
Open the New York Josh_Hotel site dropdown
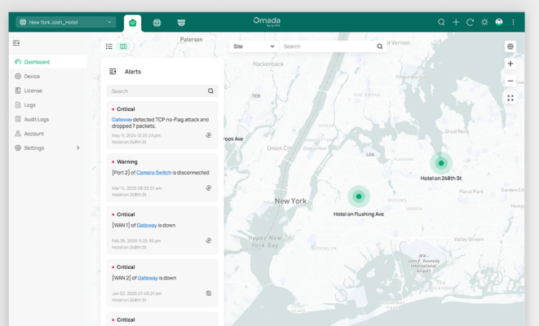click(65, 23)
